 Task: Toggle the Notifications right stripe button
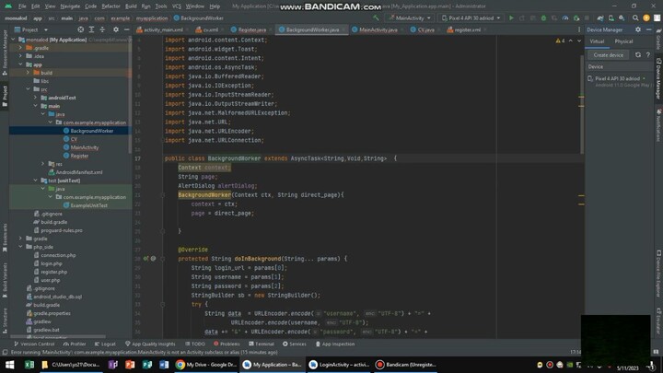658,124
